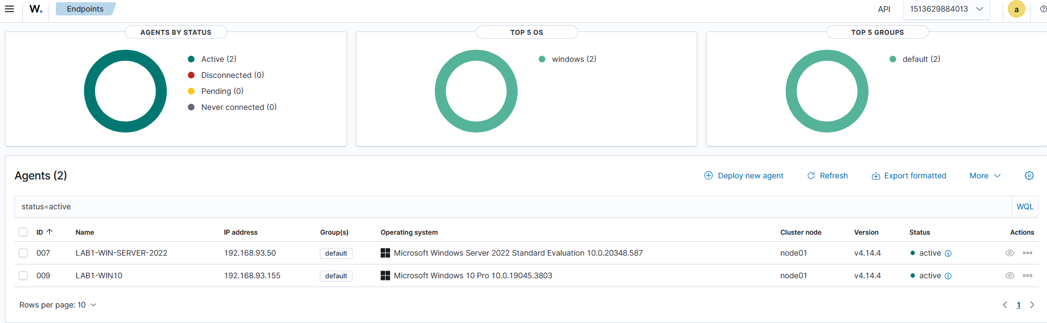Click IP address 192.168.93.155
The height and width of the screenshot is (323, 1047).
[x=252, y=276]
